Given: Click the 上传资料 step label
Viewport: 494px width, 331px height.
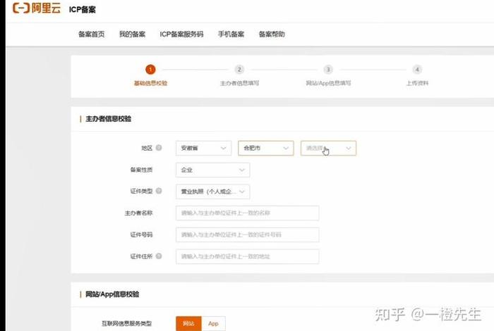Looking at the screenshot, I should click(x=417, y=83).
